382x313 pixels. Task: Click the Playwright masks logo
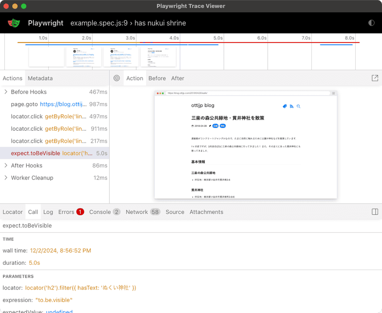click(x=14, y=23)
